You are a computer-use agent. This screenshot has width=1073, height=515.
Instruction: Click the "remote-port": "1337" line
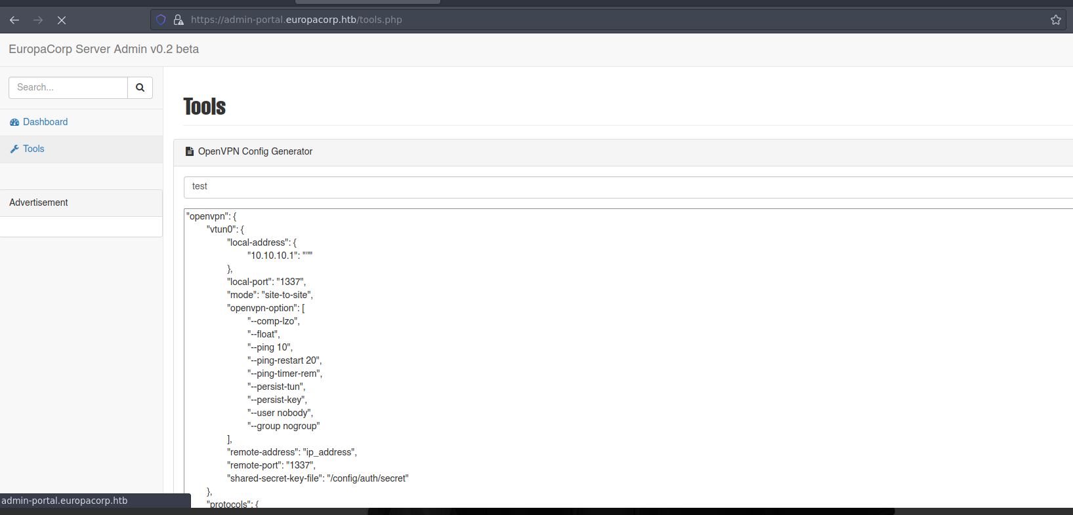coord(272,465)
